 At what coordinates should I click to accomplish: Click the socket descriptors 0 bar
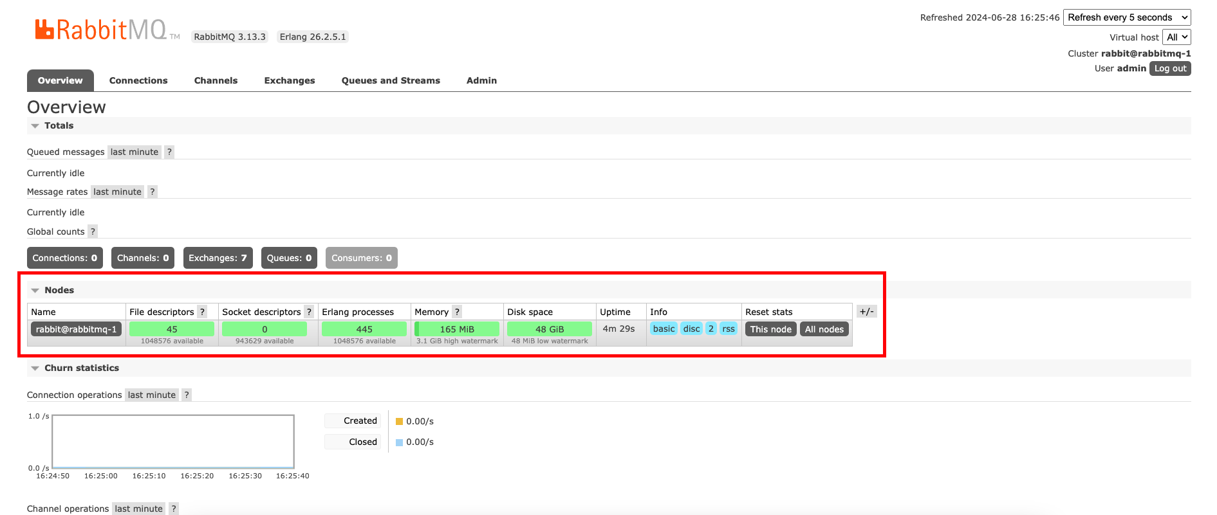pos(265,329)
